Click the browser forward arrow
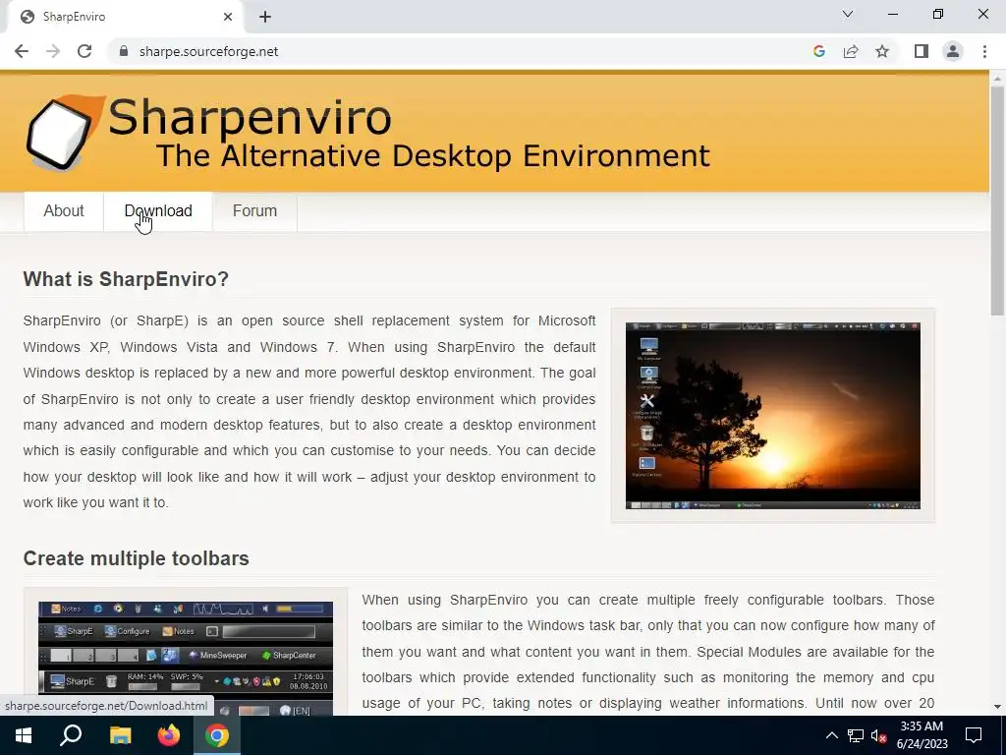 53,51
